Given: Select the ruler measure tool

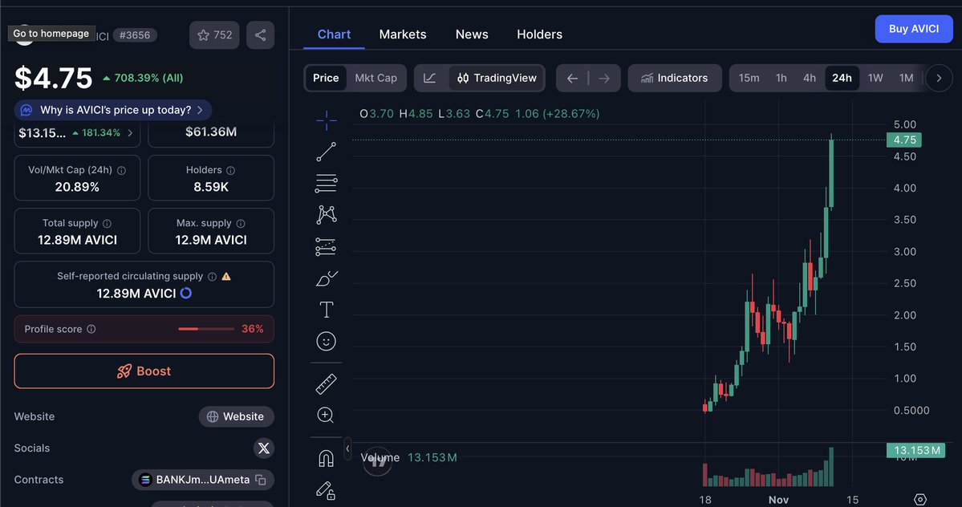Looking at the screenshot, I should [x=326, y=383].
